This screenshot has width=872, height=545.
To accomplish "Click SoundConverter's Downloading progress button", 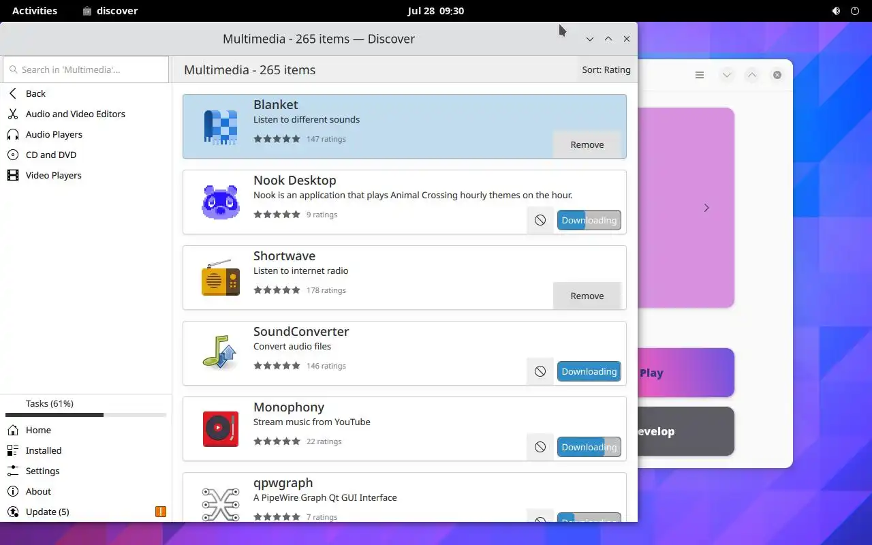I will point(589,371).
